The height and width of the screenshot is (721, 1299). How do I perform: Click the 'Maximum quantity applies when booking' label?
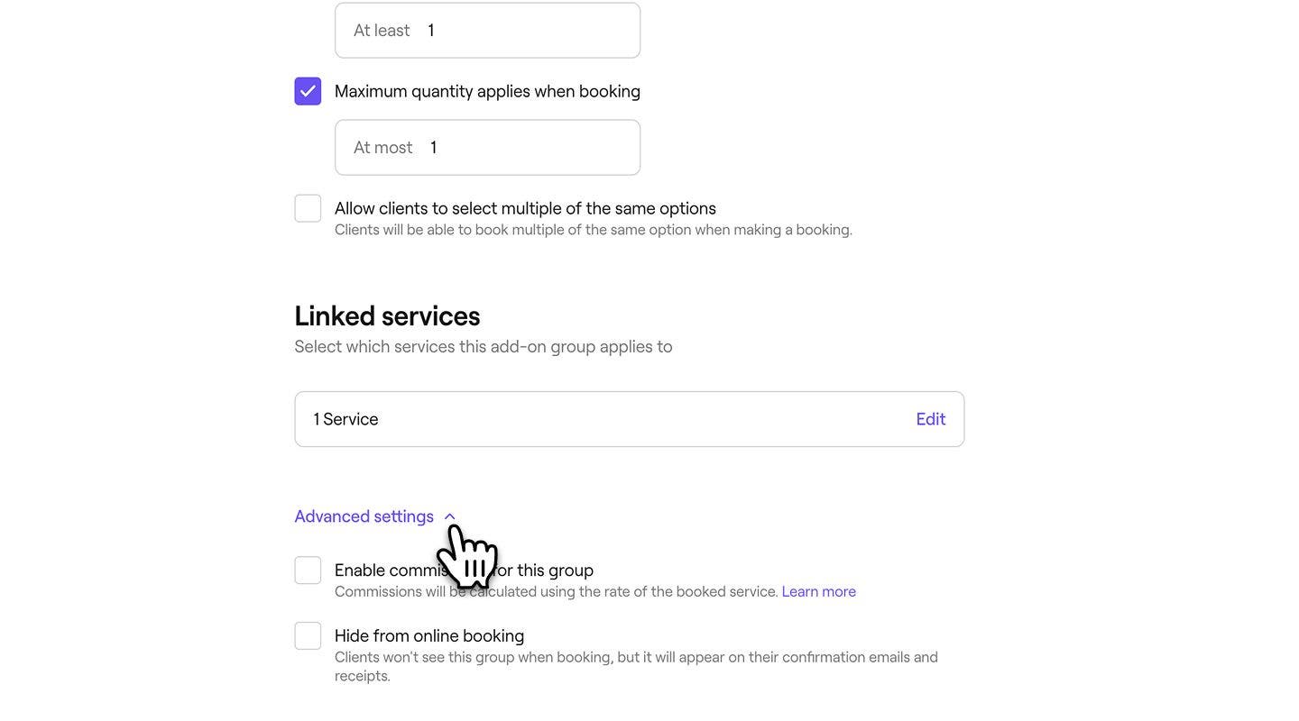487,91
